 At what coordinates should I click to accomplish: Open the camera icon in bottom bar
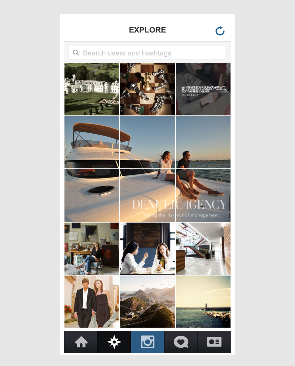click(147, 342)
